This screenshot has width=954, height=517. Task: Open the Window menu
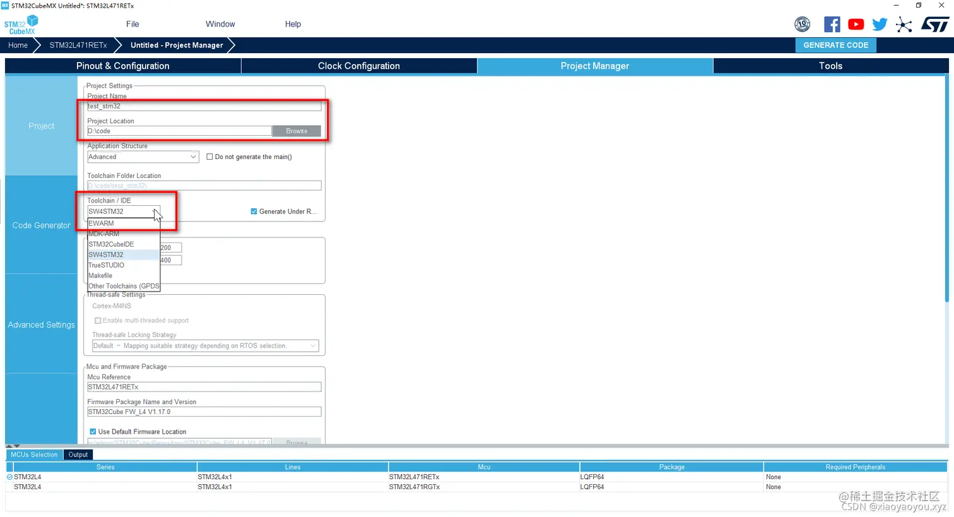click(x=220, y=24)
